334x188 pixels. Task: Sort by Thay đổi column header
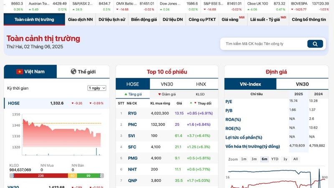point(205,103)
